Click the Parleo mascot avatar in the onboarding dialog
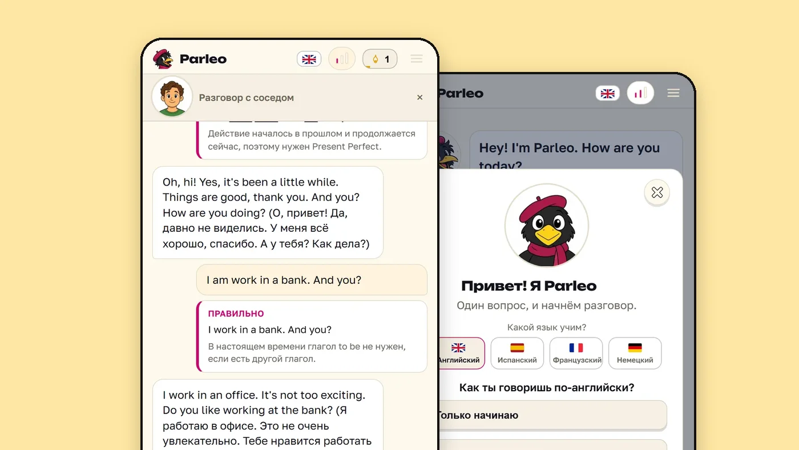The width and height of the screenshot is (799, 450). point(547,226)
